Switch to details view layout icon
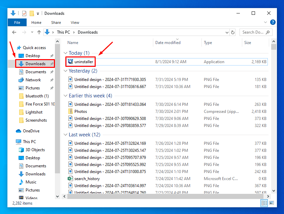 tap(264, 203)
